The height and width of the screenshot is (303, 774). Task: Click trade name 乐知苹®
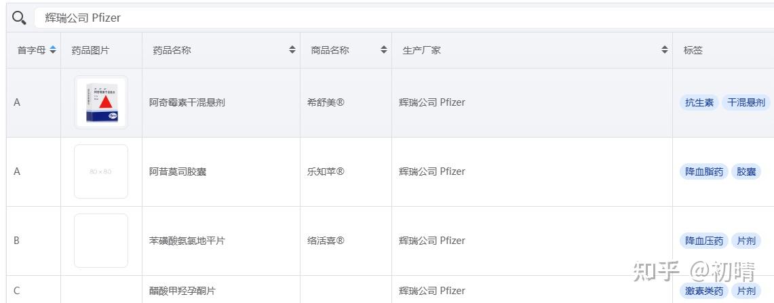tap(326, 171)
